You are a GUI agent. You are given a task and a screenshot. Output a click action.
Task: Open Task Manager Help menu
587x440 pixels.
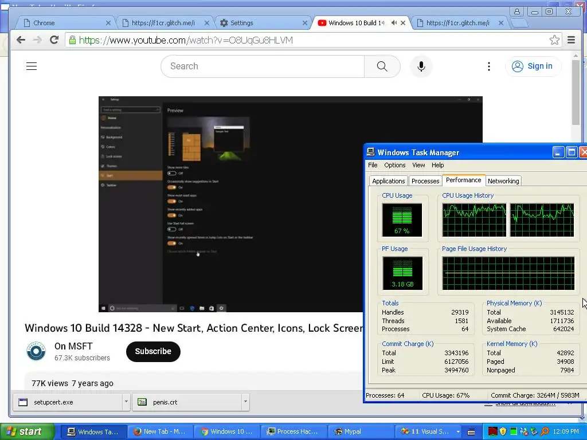[x=437, y=165]
